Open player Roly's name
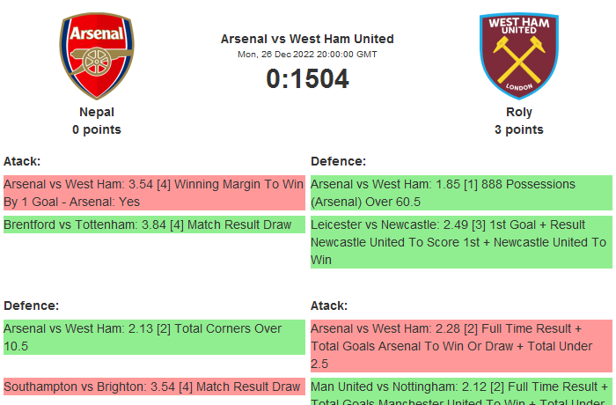 click(x=518, y=112)
